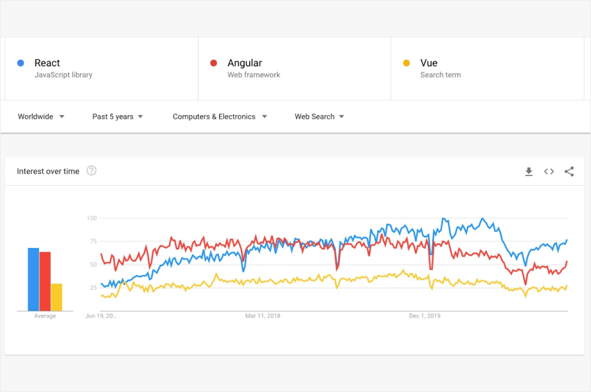Click the 'Average' label under bars
Image resolution: width=591 pixels, height=392 pixels.
(x=45, y=316)
